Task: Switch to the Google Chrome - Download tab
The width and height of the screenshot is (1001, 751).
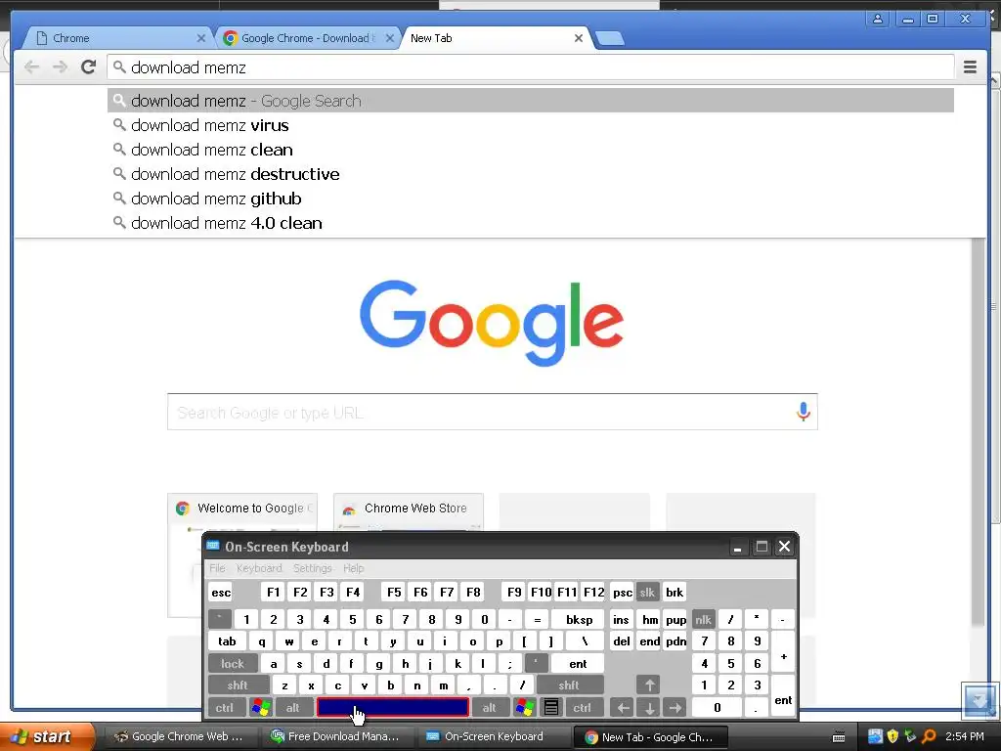Action: pyautogui.click(x=306, y=38)
